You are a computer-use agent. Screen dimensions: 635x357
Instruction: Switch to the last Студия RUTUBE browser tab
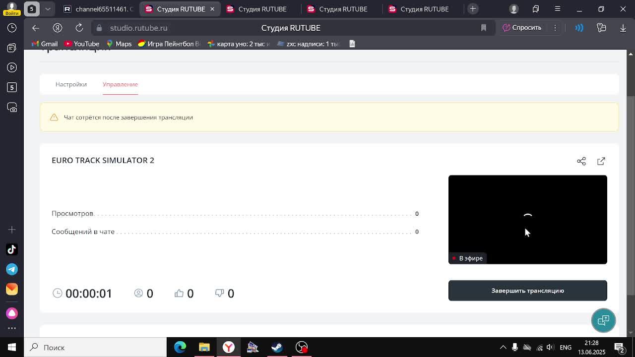pos(424,9)
